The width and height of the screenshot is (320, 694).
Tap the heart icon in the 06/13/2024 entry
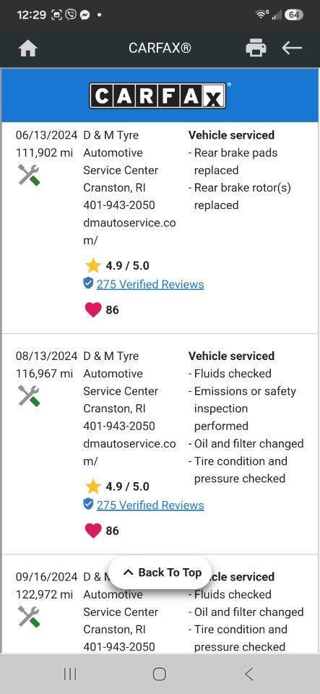[92, 310]
